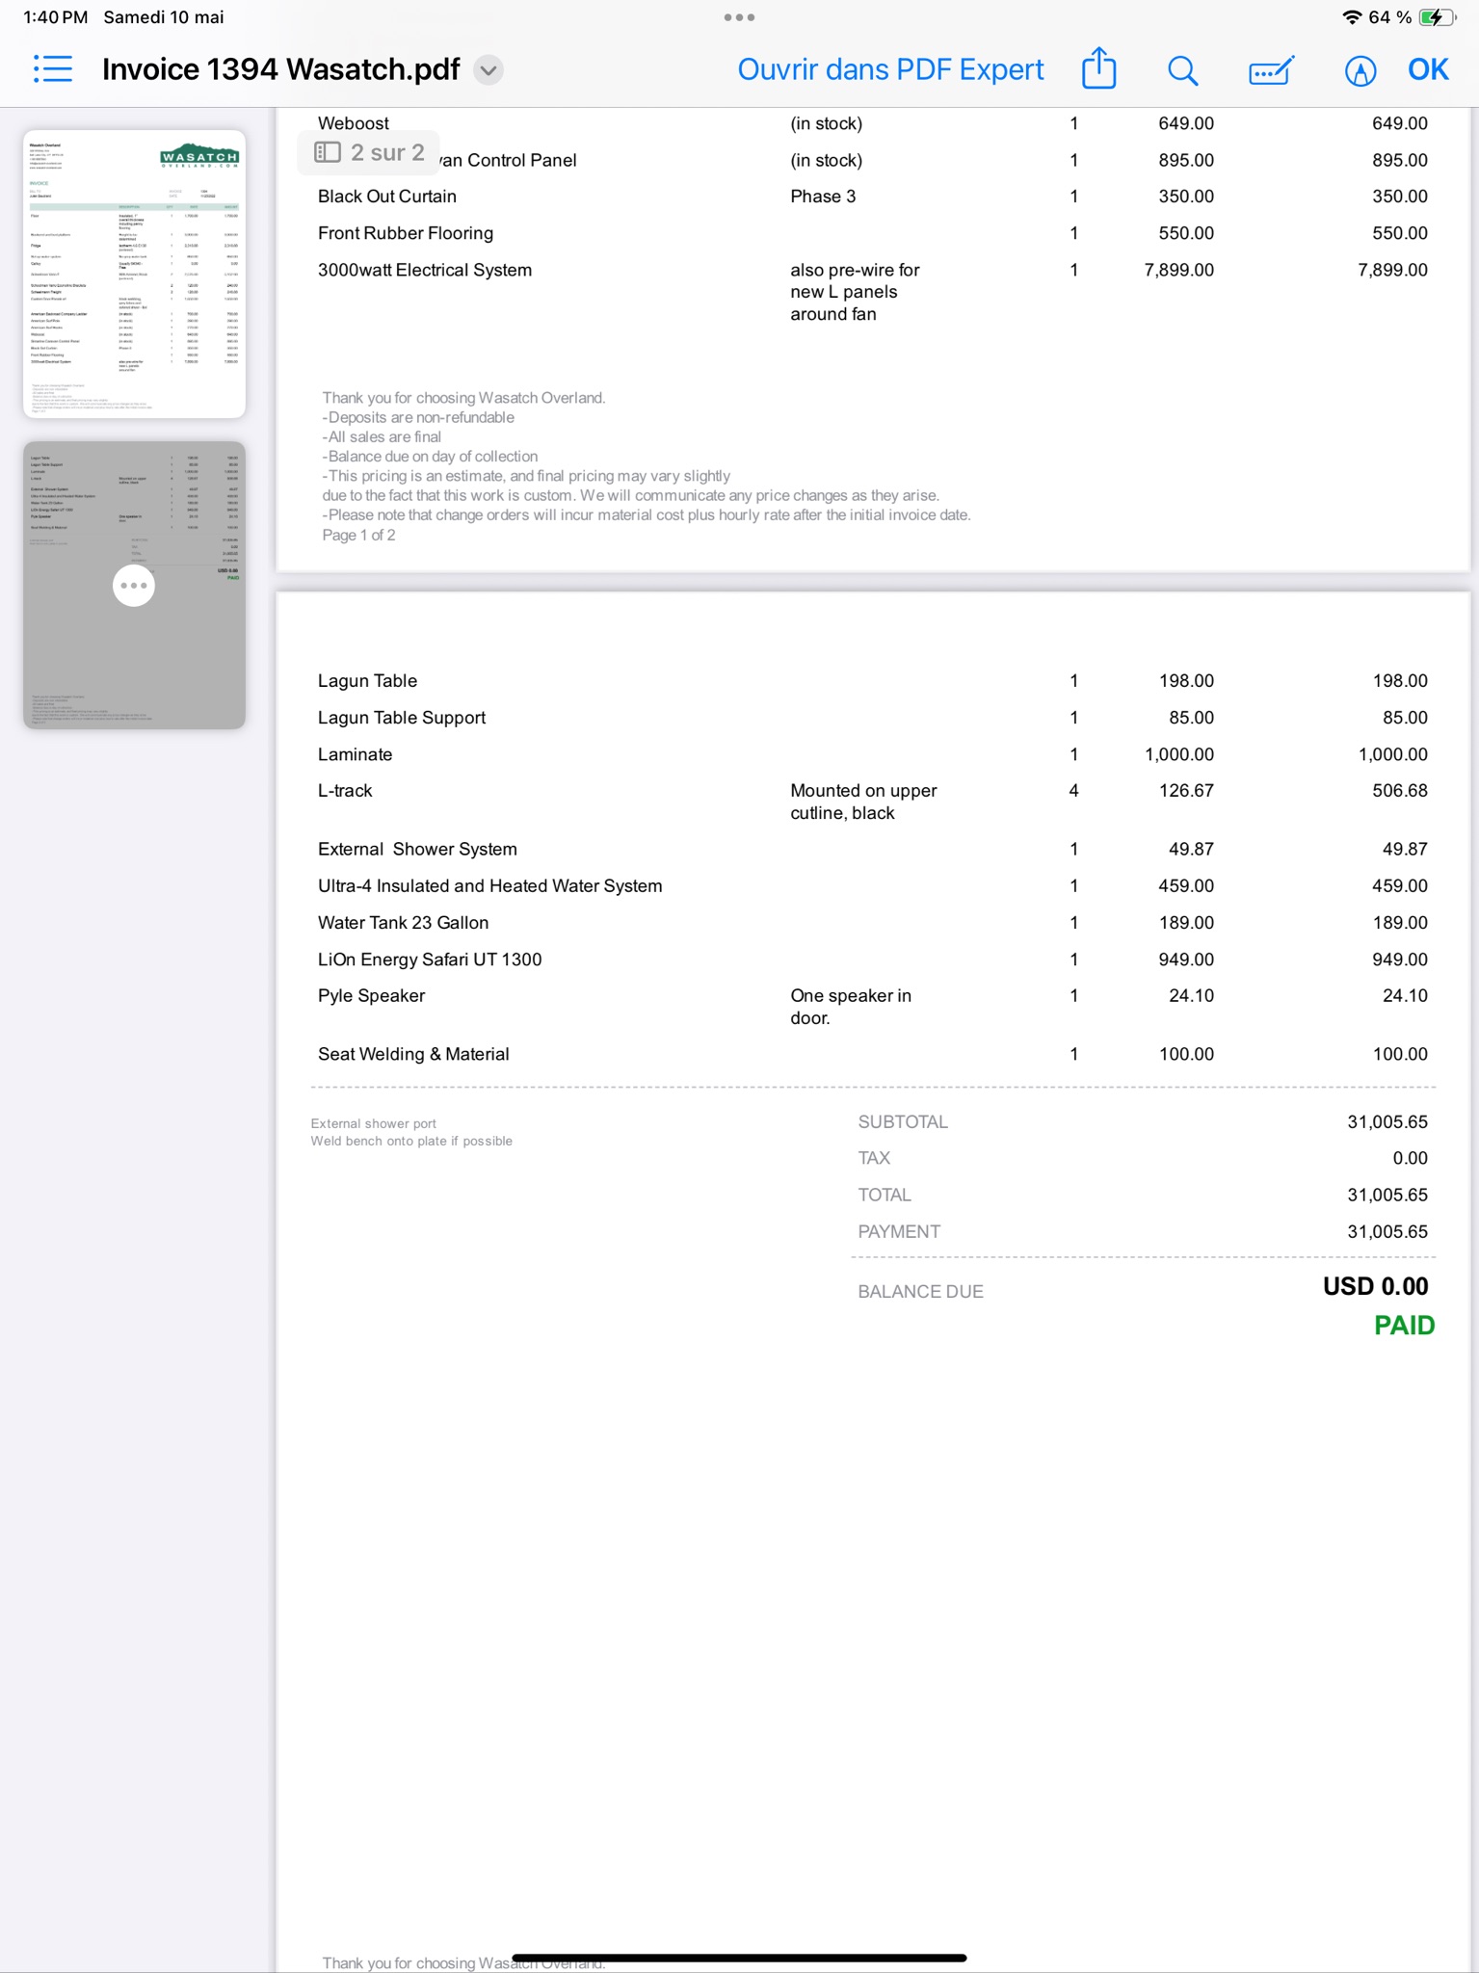Tap the Wi-Fi status icon
This screenshot has height=1973, width=1479.
[x=1351, y=17]
